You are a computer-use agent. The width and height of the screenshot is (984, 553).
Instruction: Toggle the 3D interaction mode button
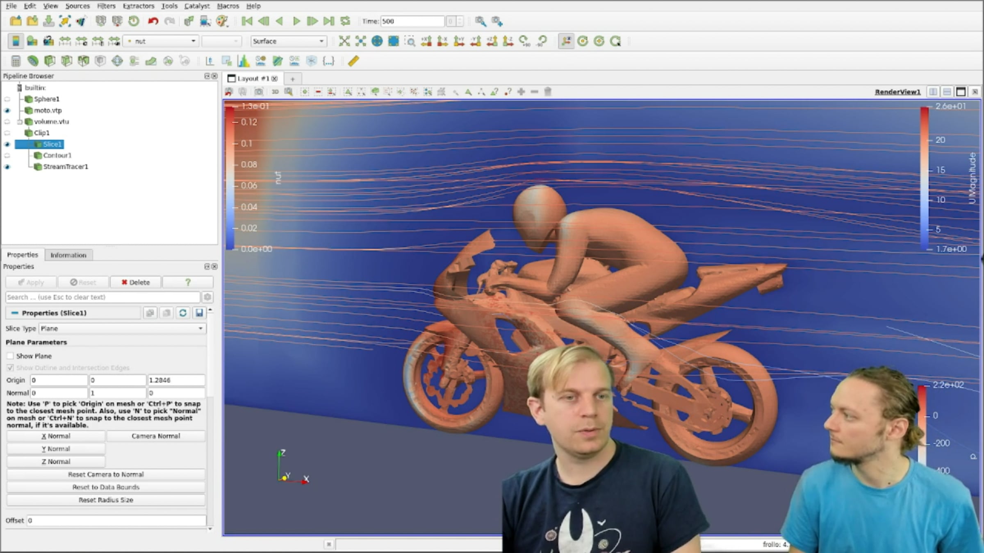[x=275, y=92]
